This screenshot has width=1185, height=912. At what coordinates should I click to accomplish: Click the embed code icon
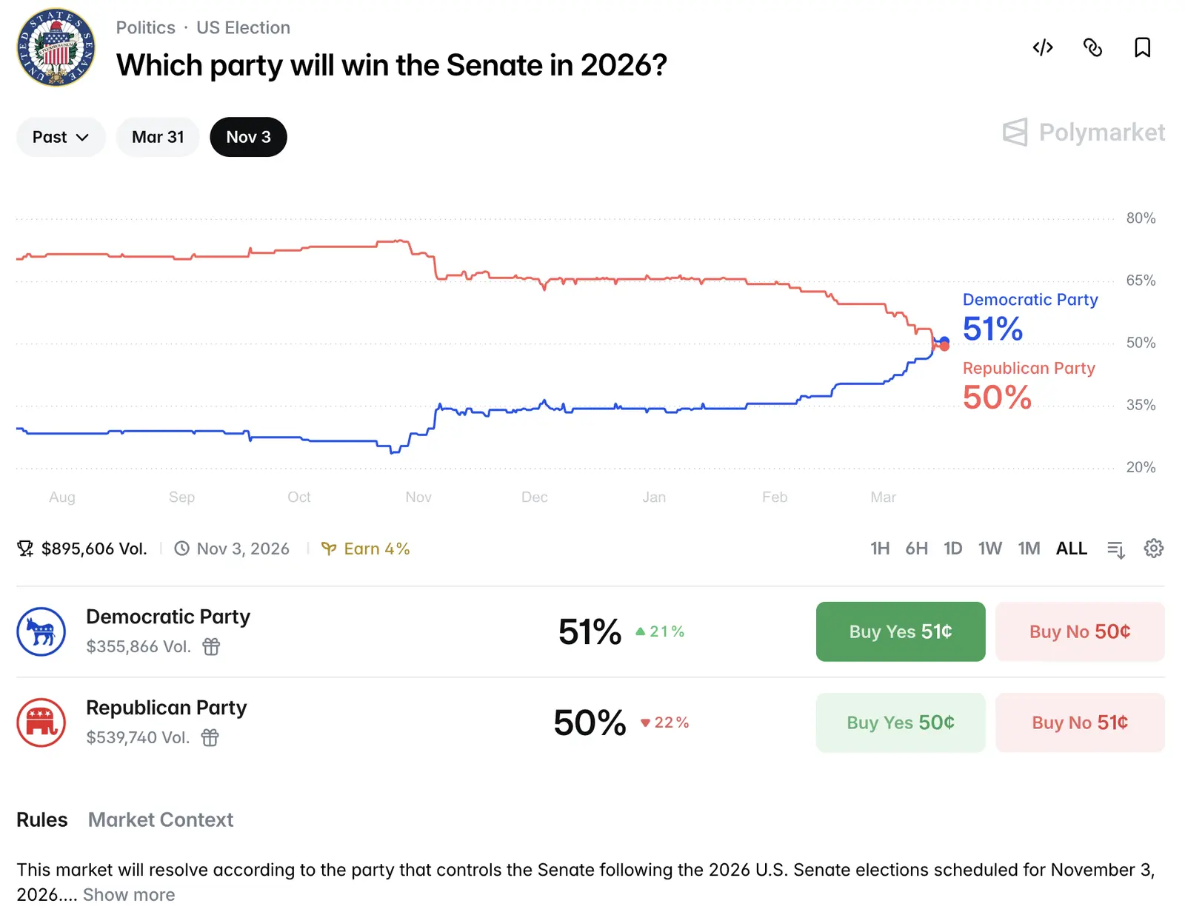[x=1043, y=48]
